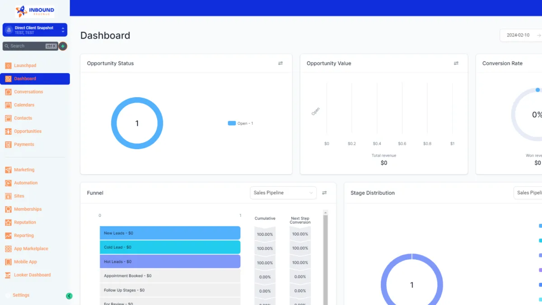Click the ctrl K shortcut badge
Image resolution: width=542 pixels, height=305 pixels.
51,46
